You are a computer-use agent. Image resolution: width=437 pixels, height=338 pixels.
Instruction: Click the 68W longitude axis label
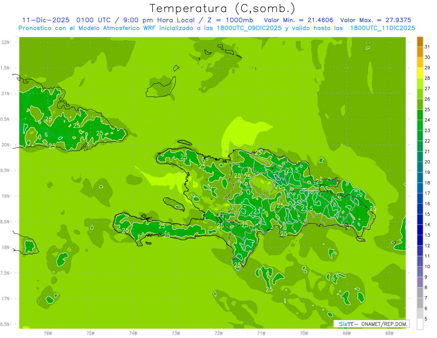[389, 333]
